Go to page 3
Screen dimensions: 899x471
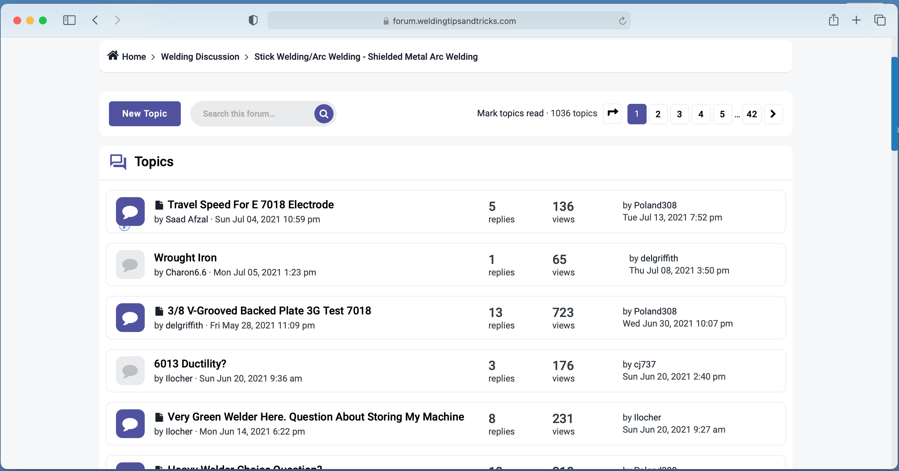[x=680, y=114]
